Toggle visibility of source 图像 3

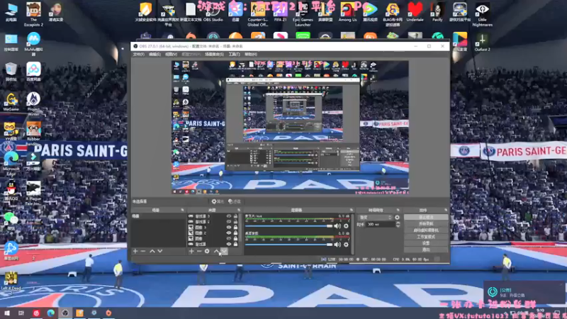coord(228,228)
